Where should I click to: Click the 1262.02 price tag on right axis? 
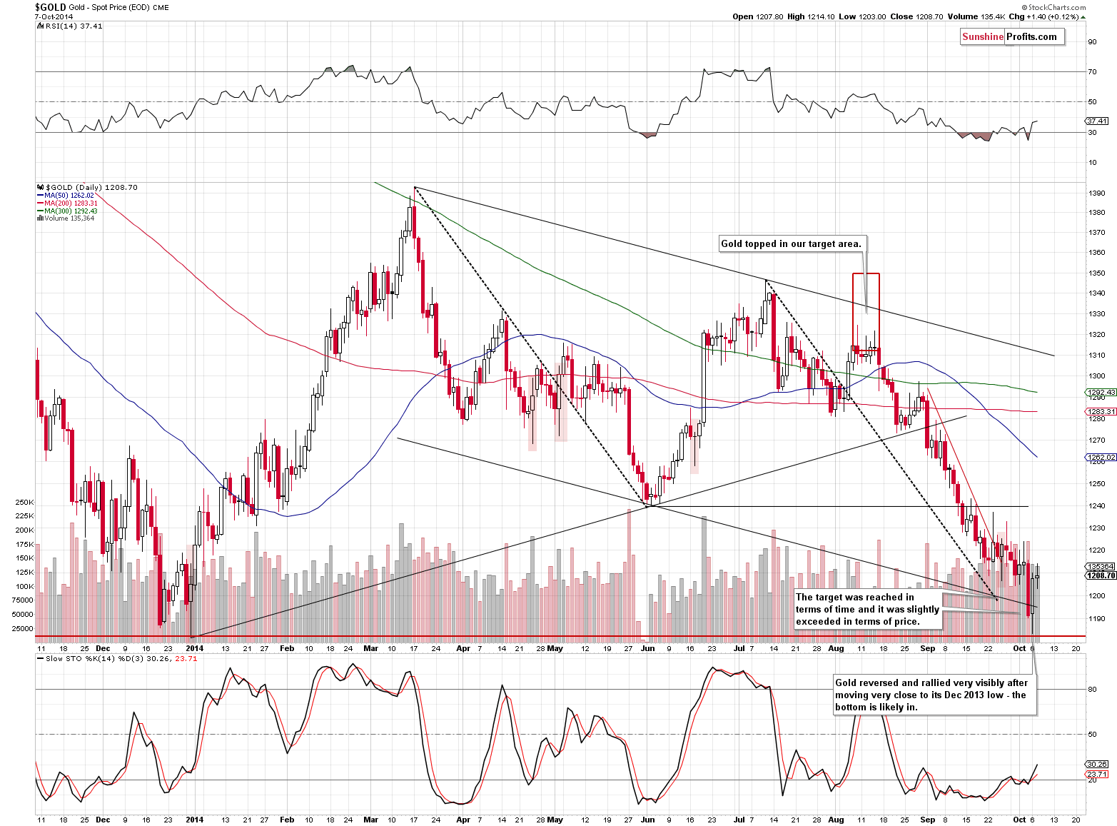[1100, 457]
